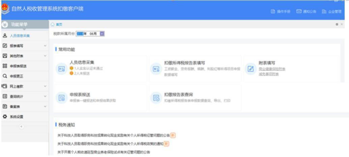349x157 pixels.
Task: Open the 减免事项附表 link
Action: pos(269,74)
